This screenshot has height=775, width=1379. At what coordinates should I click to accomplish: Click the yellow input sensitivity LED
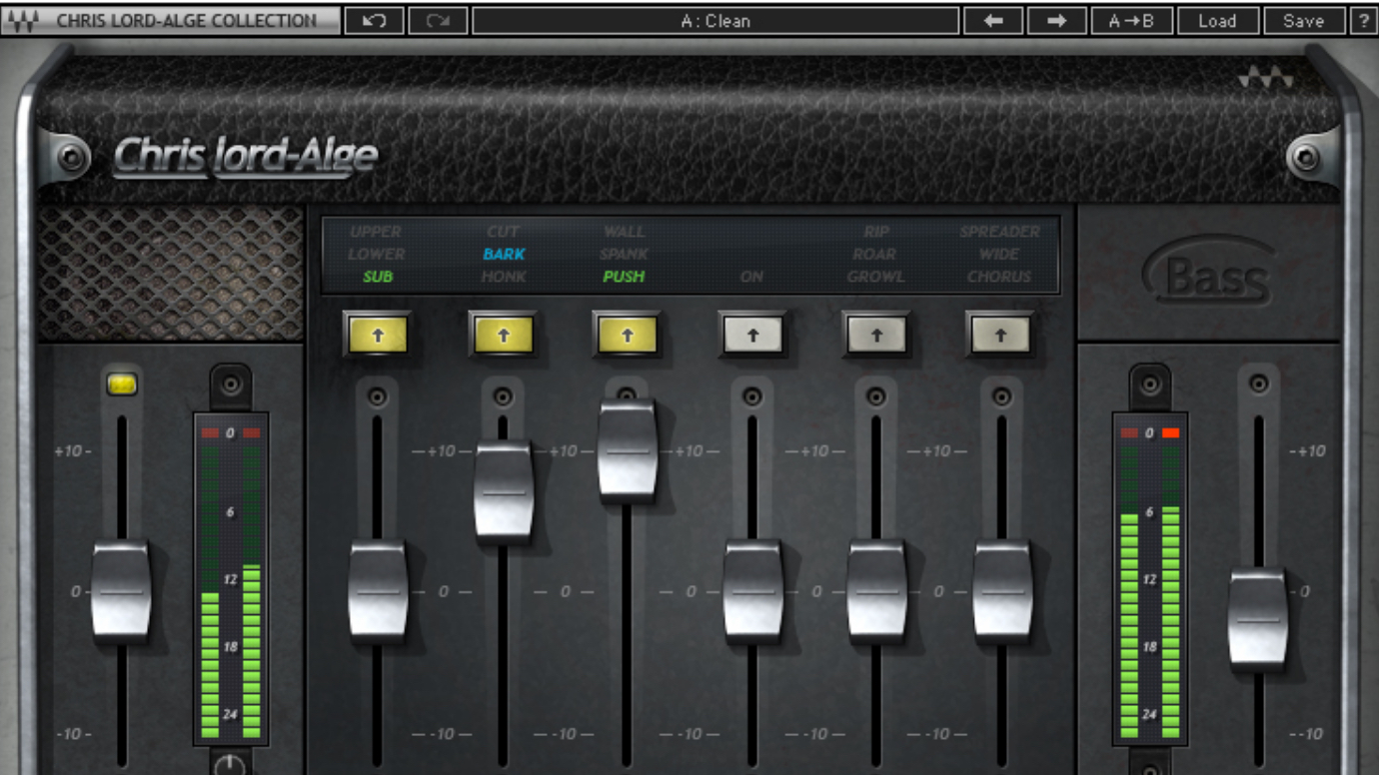point(122,384)
